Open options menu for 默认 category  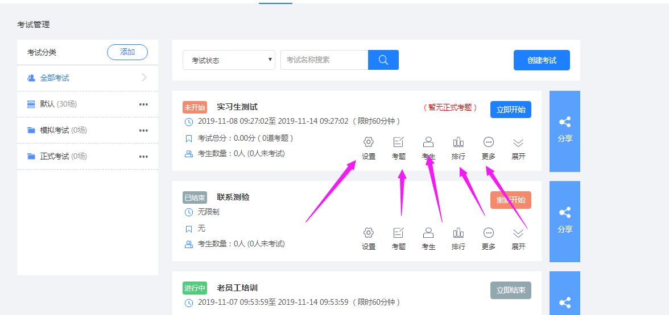tap(143, 104)
